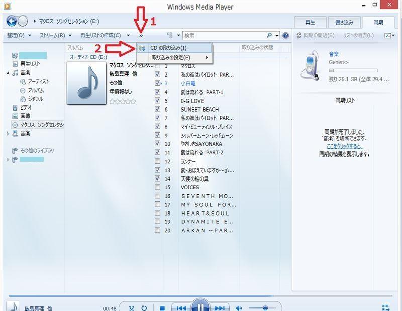Skip to previous track
The height and width of the screenshot is (311, 402).
coord(181,308)
